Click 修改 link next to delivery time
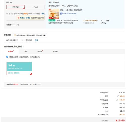This screenshot has width=126, height=122. [43, 14]
